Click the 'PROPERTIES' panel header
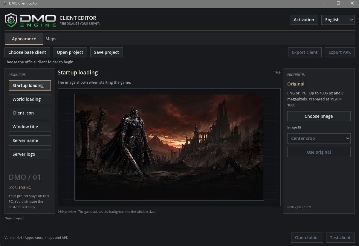This screenshot has width=359, height=246. tap(296, 75)
